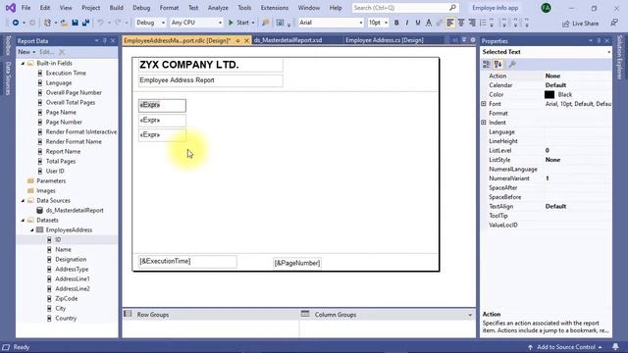Click the Save icon in toolbar
The width and height of the screenshot is (628, 353).
click(75, 23)
